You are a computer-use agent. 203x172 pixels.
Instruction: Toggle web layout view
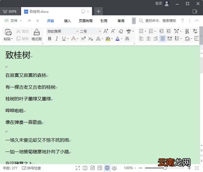point(107,168)
